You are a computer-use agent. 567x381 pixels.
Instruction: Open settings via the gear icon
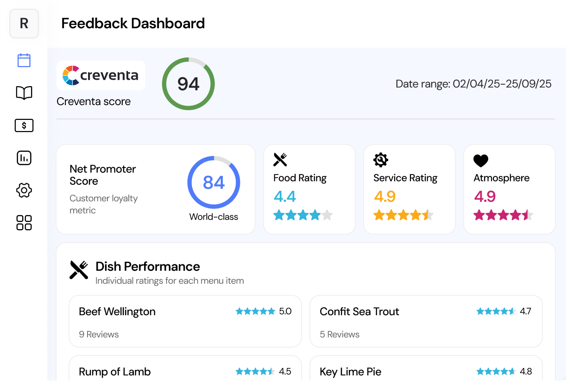[x=24, y=190]
